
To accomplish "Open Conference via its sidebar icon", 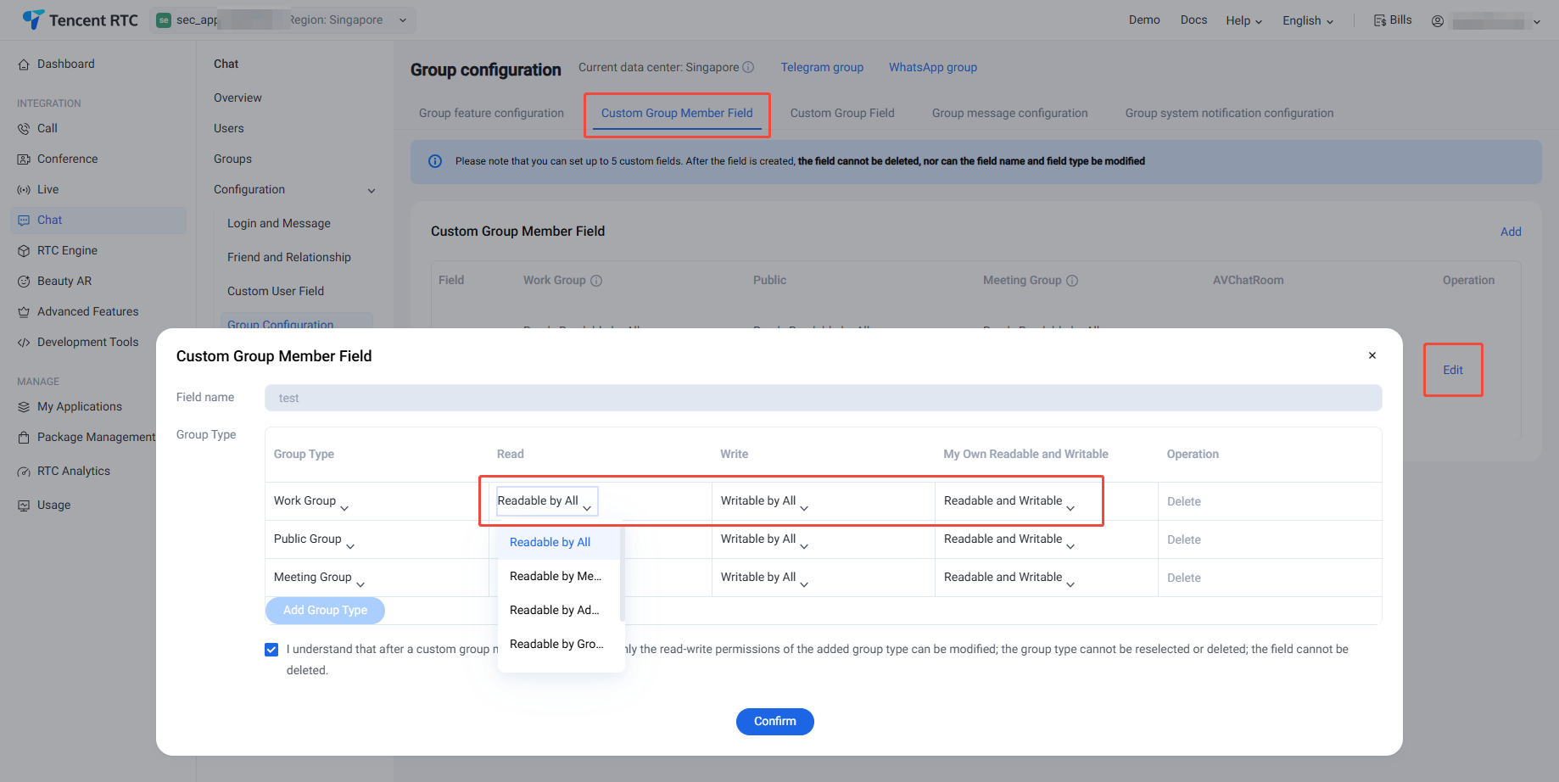I will pos(24,159).
